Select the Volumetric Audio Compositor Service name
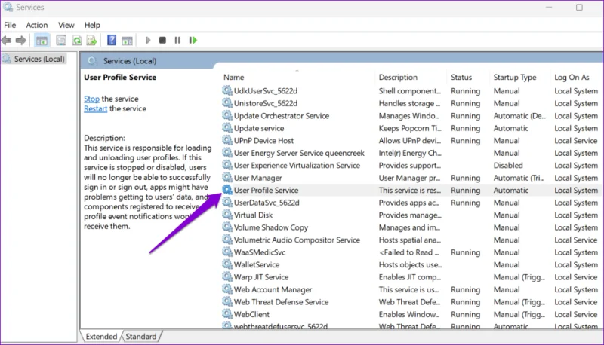The width and height of the screenshot is (604, 345). [297, 240]
